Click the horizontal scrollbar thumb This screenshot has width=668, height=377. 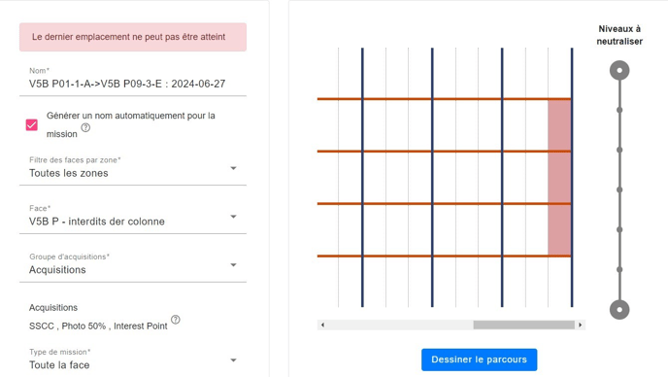[524, 325]
